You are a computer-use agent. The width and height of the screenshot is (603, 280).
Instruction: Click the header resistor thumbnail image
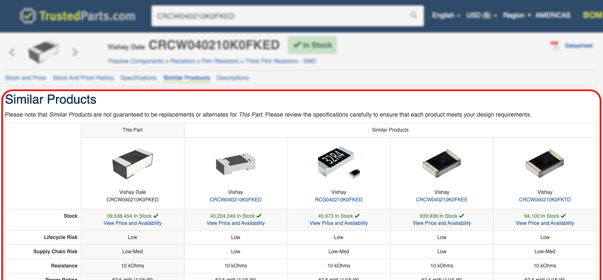point(44,52)
